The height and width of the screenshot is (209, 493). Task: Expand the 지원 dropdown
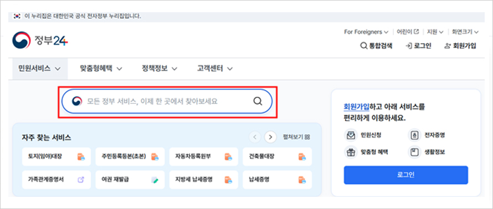pyautogui.click(x=435, y=32)
